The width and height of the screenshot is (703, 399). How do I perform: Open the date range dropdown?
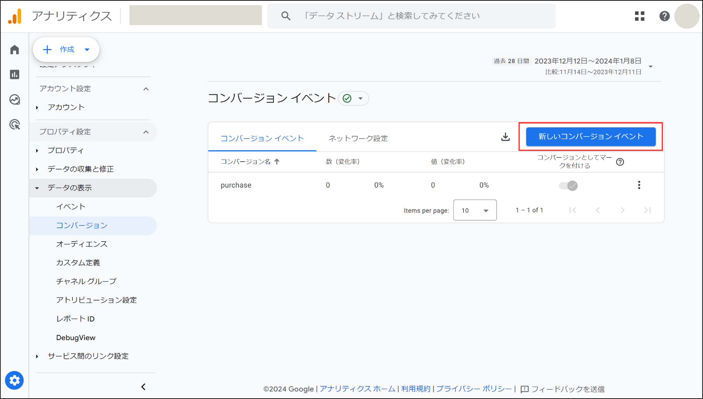pyautogui.click(x=650, y=67)
